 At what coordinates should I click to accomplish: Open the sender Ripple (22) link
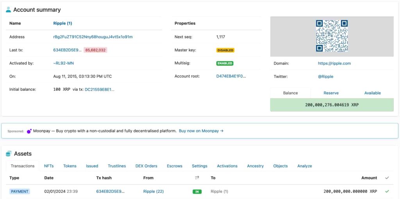click(x=154, y=191)
